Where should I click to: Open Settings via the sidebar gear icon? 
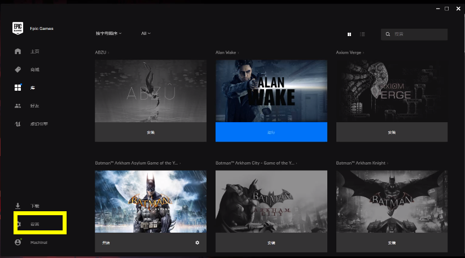pyautogui.click(x=18, y=224)
